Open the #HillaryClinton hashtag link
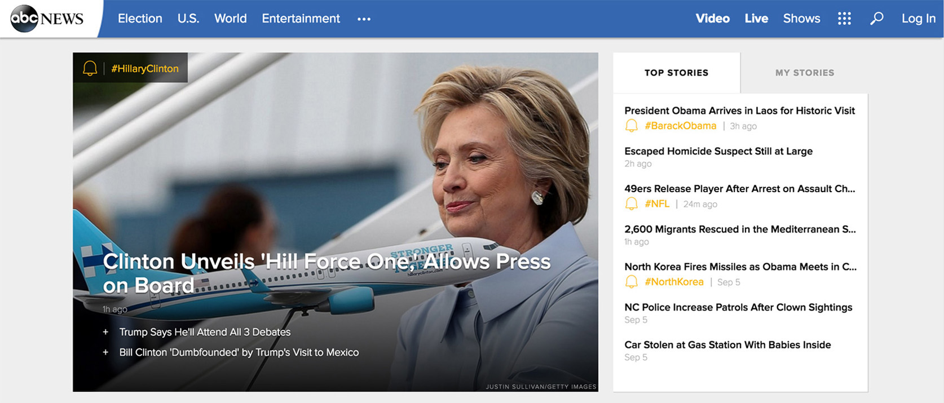Image resolution: width=944 pixels, height=403 pixels. coord(145,69)
